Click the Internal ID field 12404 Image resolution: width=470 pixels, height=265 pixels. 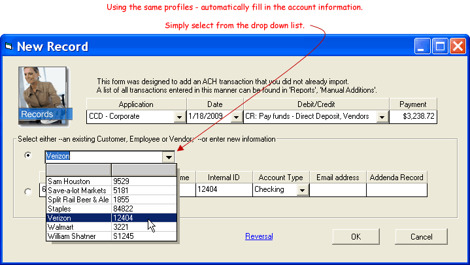[224, 189]
